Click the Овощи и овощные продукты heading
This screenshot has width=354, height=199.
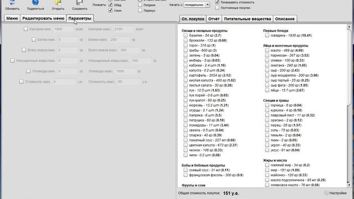pyautogui.click(x=204, y=31)
